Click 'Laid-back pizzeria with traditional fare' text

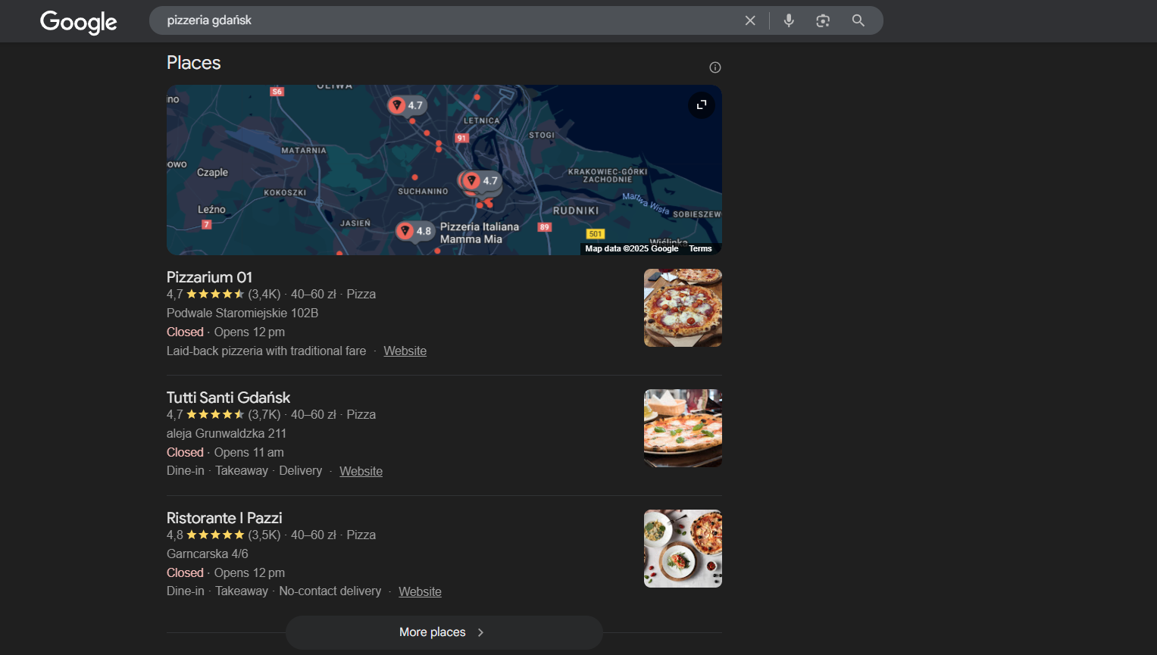(266, 351)
